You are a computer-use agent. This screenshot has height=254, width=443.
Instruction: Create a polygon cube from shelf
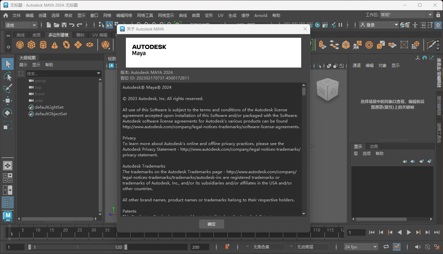coord(32,44)
